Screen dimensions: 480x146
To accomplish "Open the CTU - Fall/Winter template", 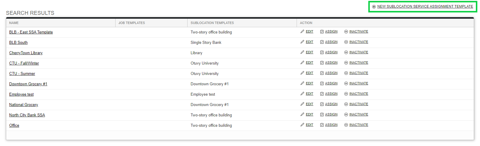I will [24, 63].
